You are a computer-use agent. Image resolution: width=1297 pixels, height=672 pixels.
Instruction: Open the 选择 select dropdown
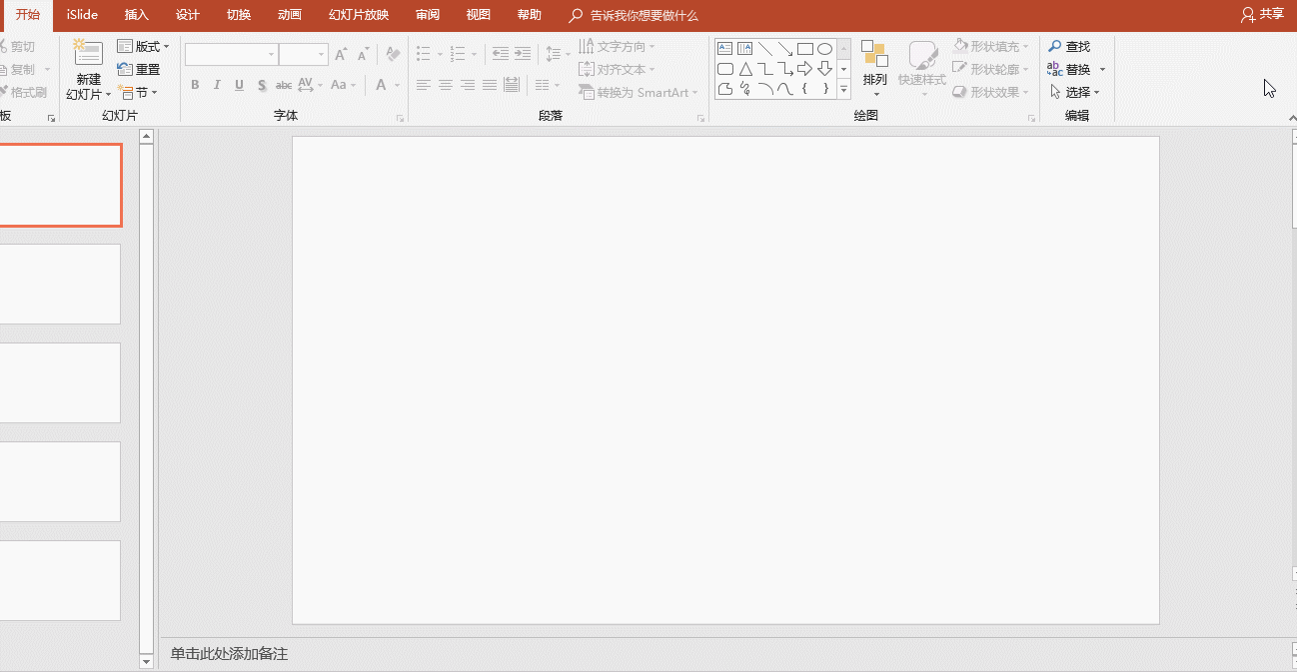(x=1074, y=93)
